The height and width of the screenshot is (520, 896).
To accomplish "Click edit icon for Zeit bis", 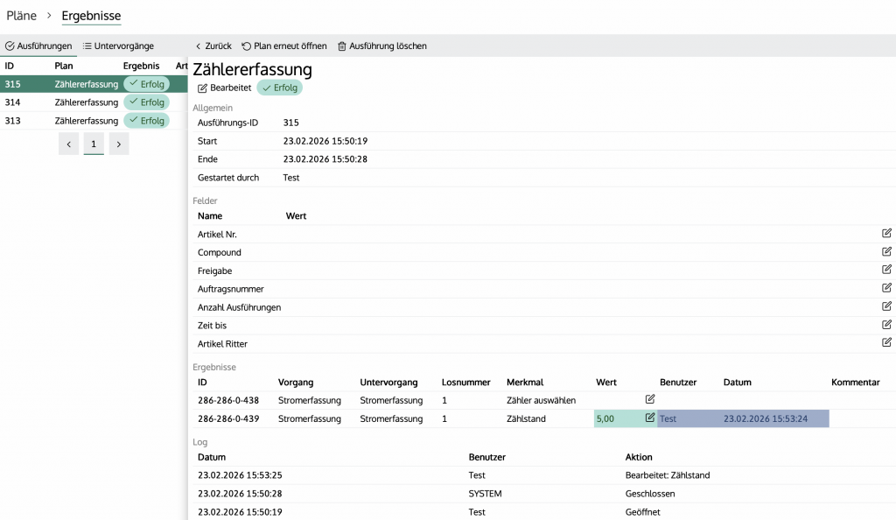I will click(886, 325).
